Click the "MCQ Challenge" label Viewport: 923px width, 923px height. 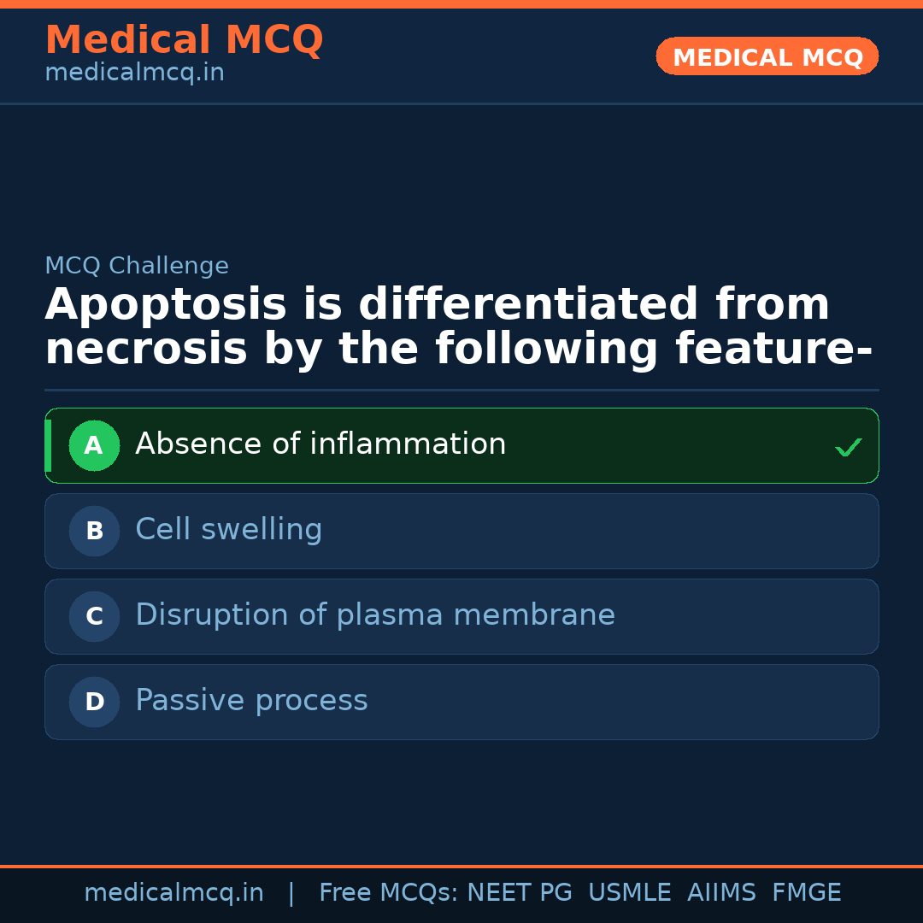pos(137,266)
